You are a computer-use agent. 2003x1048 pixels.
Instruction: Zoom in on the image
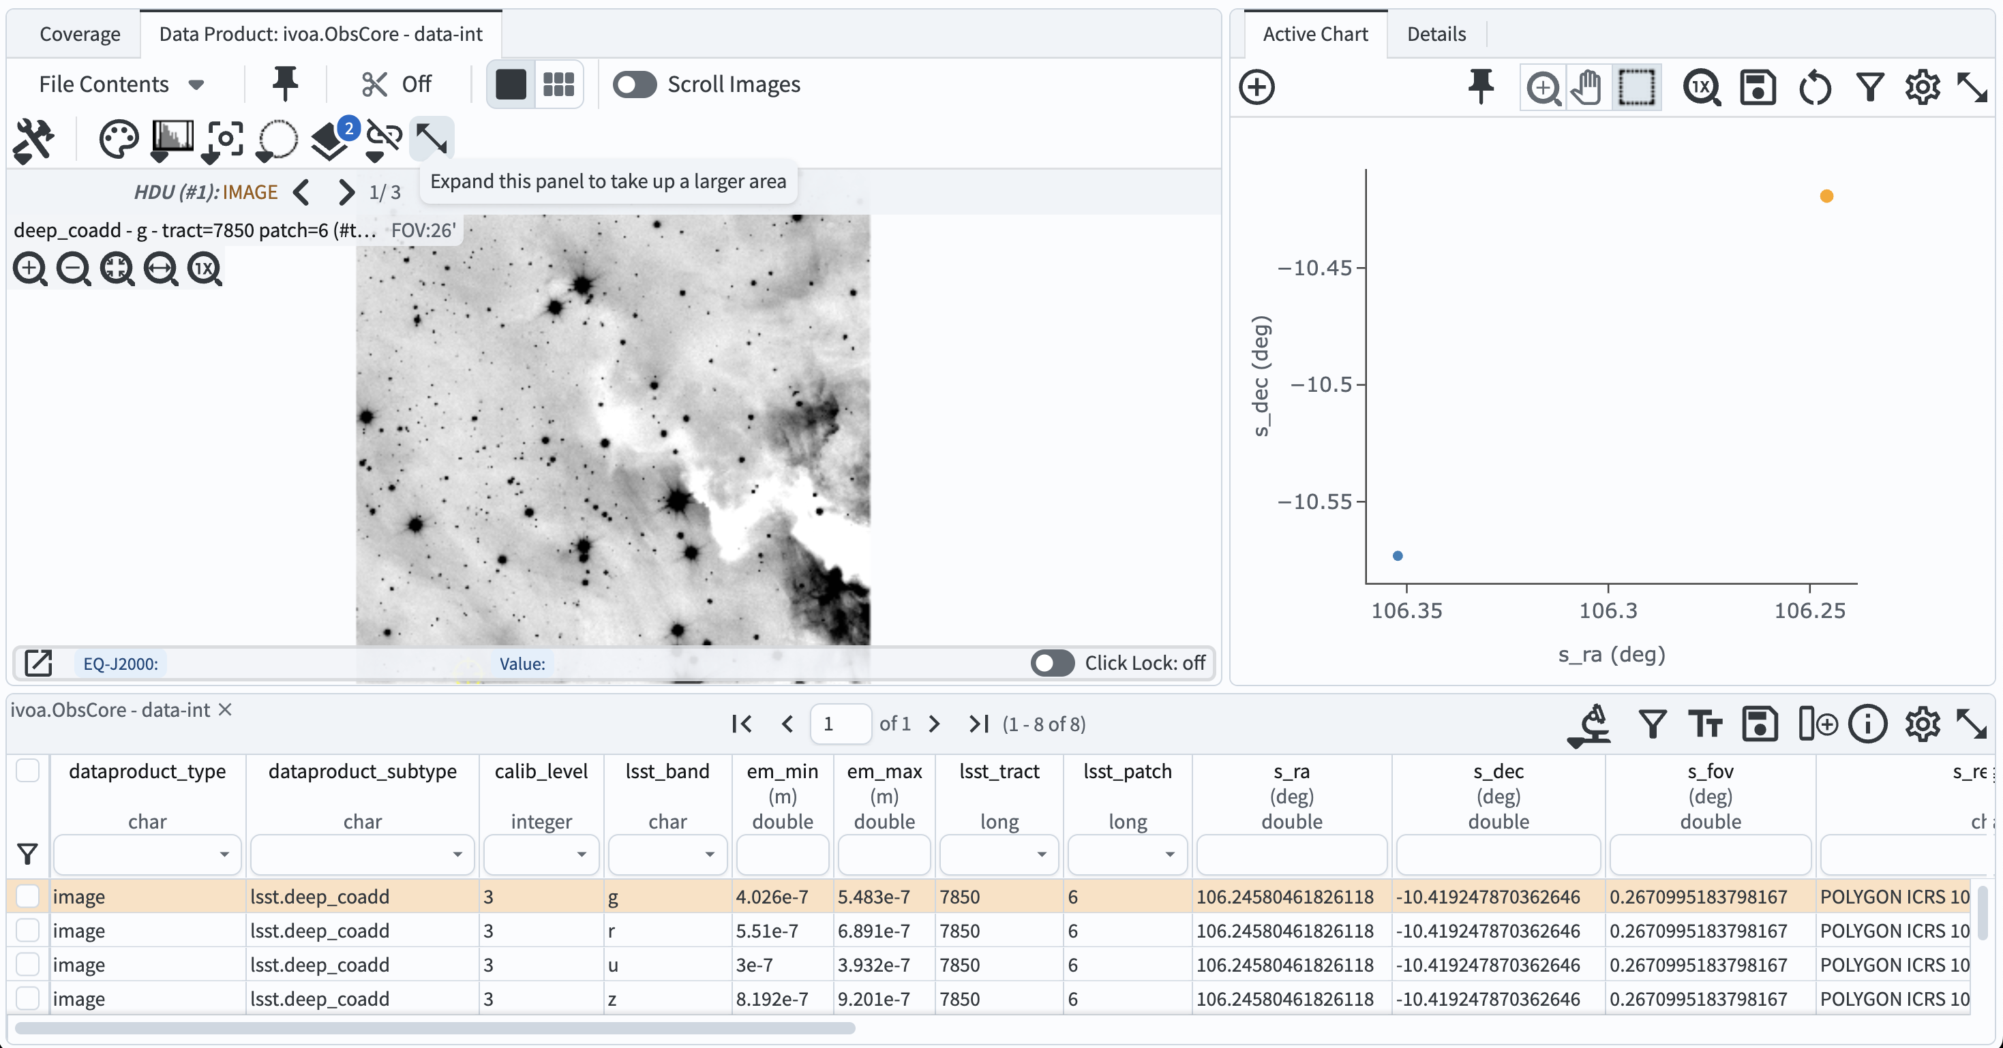tap(29, 268)
